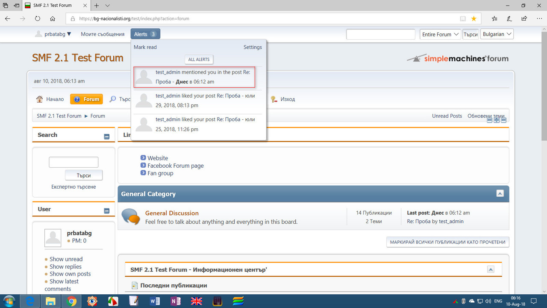The height and width of the screenshot is (308, 547).
Task: Open the Add notes pen tool
Action: click(509, 19)
